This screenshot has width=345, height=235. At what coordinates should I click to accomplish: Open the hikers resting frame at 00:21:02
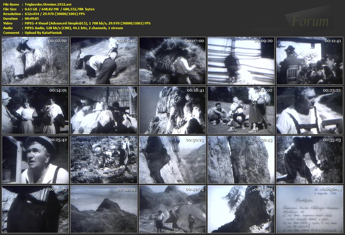[241, 110]
